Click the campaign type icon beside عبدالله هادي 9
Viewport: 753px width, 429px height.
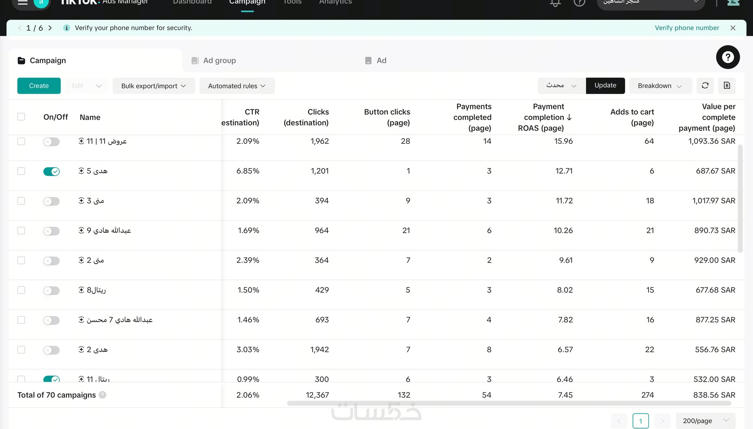pos(82,230)
